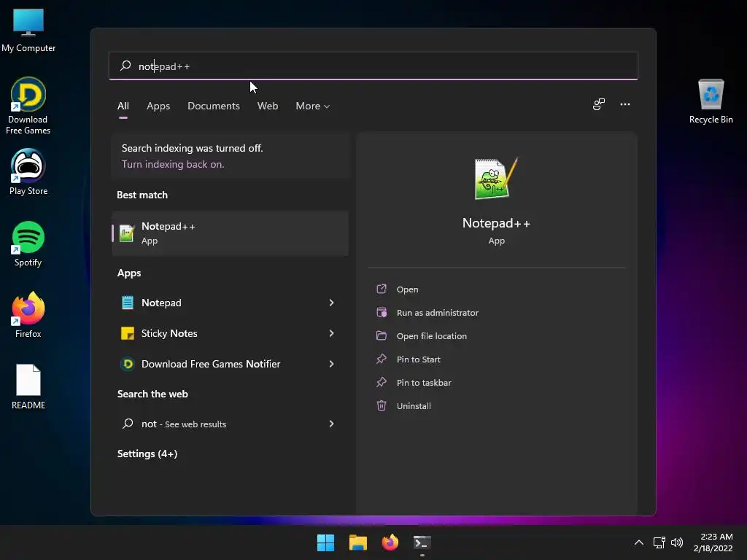Expand the Notepad result chevron

point(332,303)
